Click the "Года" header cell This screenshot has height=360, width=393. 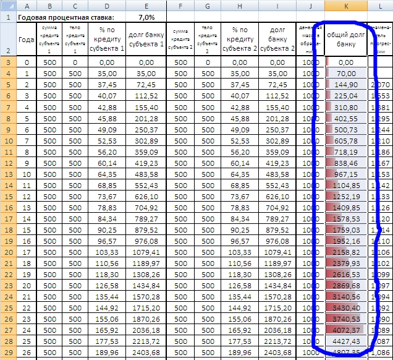(x=27, y=40)
